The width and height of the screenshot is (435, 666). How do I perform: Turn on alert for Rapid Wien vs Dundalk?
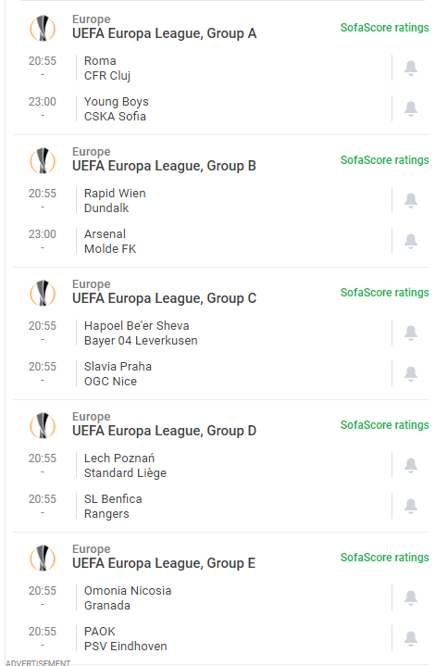[410, 200]
